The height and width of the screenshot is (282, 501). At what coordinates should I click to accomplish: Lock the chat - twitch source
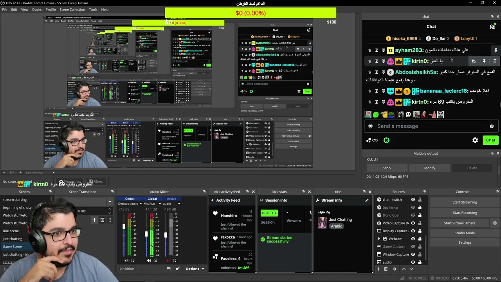[420, 200]
